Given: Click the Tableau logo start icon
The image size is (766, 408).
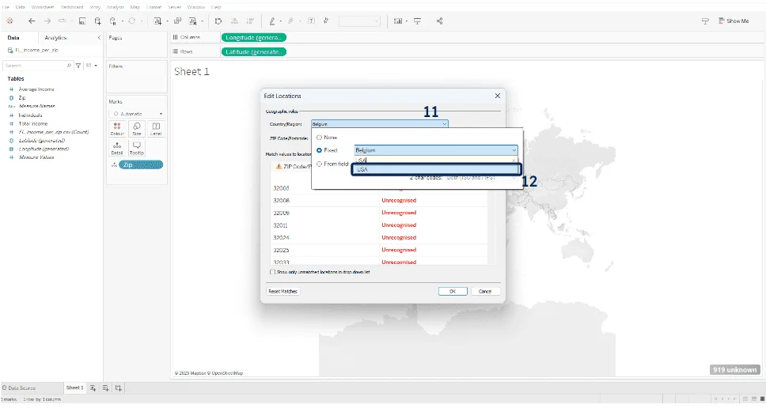Looking at the screenshot, I should 9,21.
